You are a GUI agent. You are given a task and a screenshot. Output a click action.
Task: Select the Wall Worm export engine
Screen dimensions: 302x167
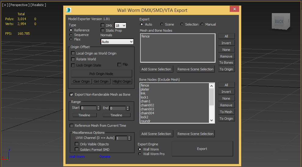point(140,149)
